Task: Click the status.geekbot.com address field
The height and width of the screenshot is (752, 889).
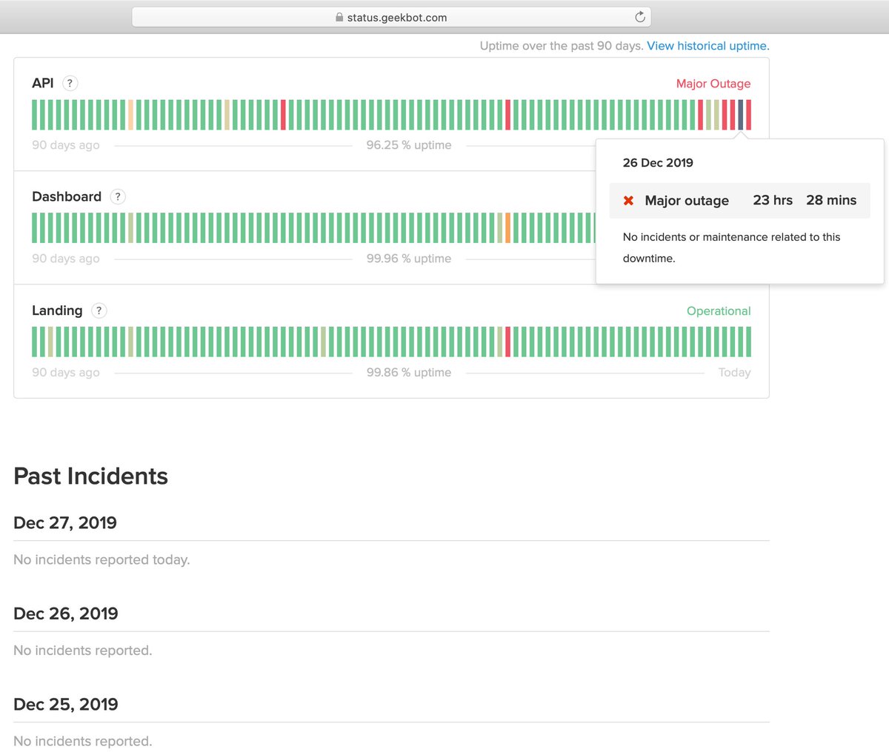Action: [391, 17]
